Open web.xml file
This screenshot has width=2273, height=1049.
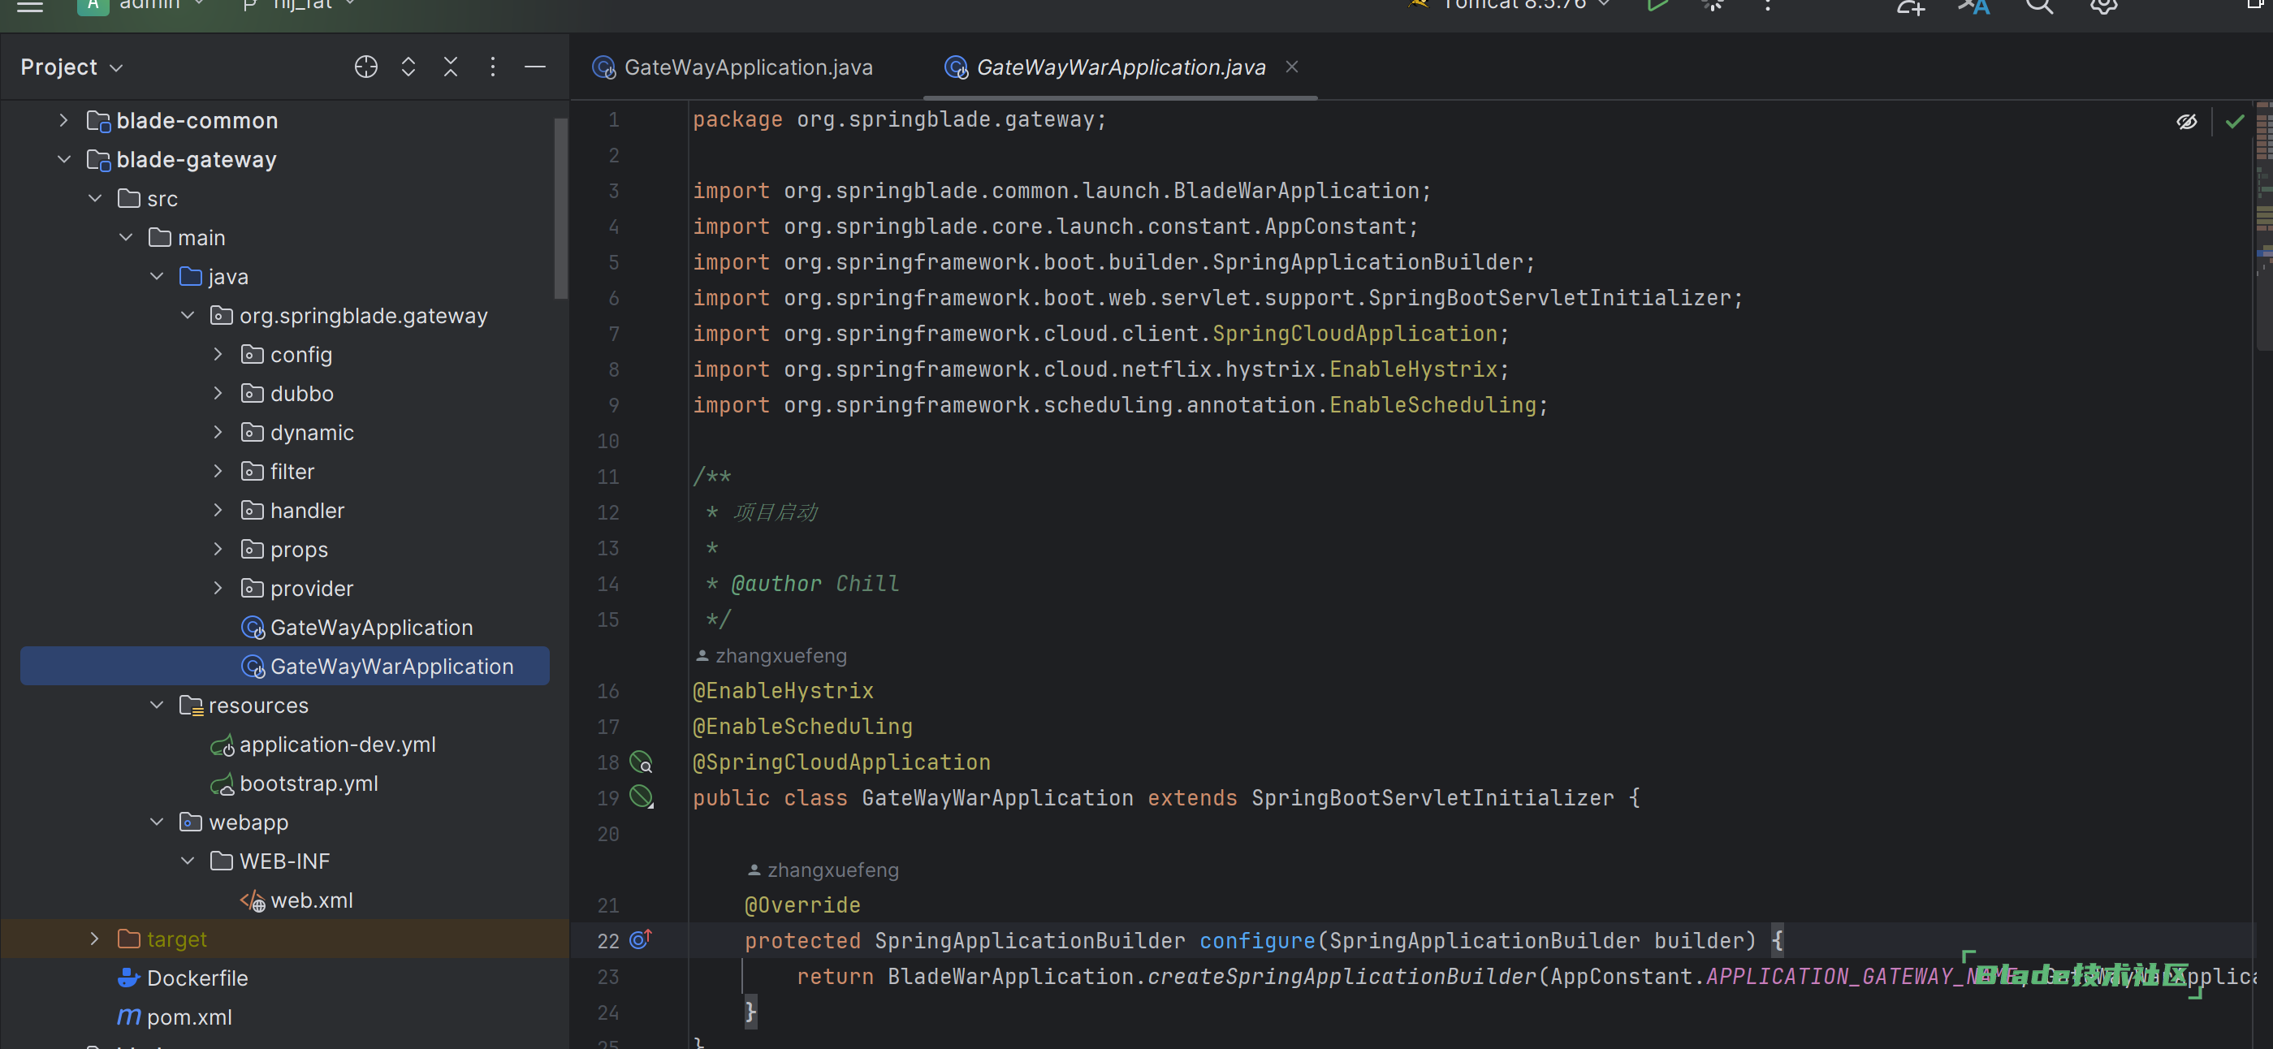tap(296, 900)
